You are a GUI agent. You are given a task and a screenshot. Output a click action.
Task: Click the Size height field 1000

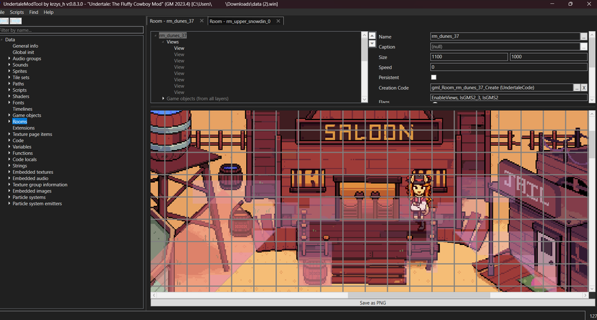pos(549,56)
